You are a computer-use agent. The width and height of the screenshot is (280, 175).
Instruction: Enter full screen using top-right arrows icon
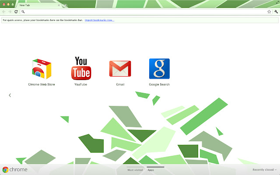click(277, 3)
